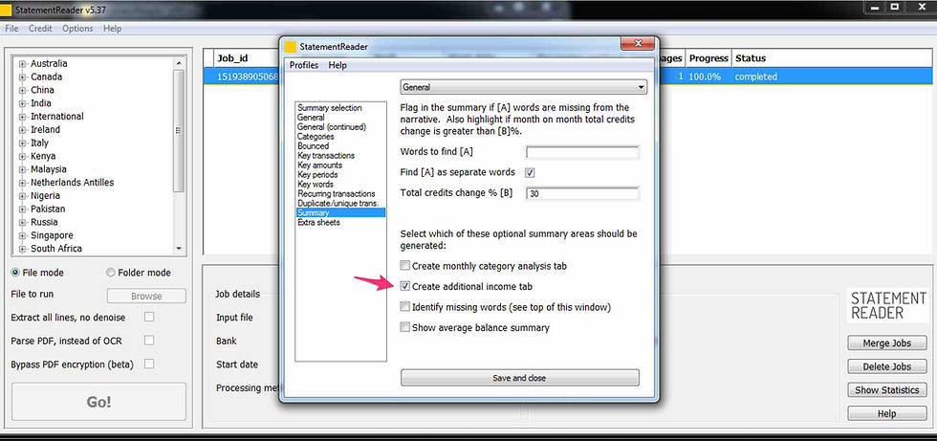This screenshot has height=441, width=937.
Task: Click the Browse button
Action: click(146, 296)
